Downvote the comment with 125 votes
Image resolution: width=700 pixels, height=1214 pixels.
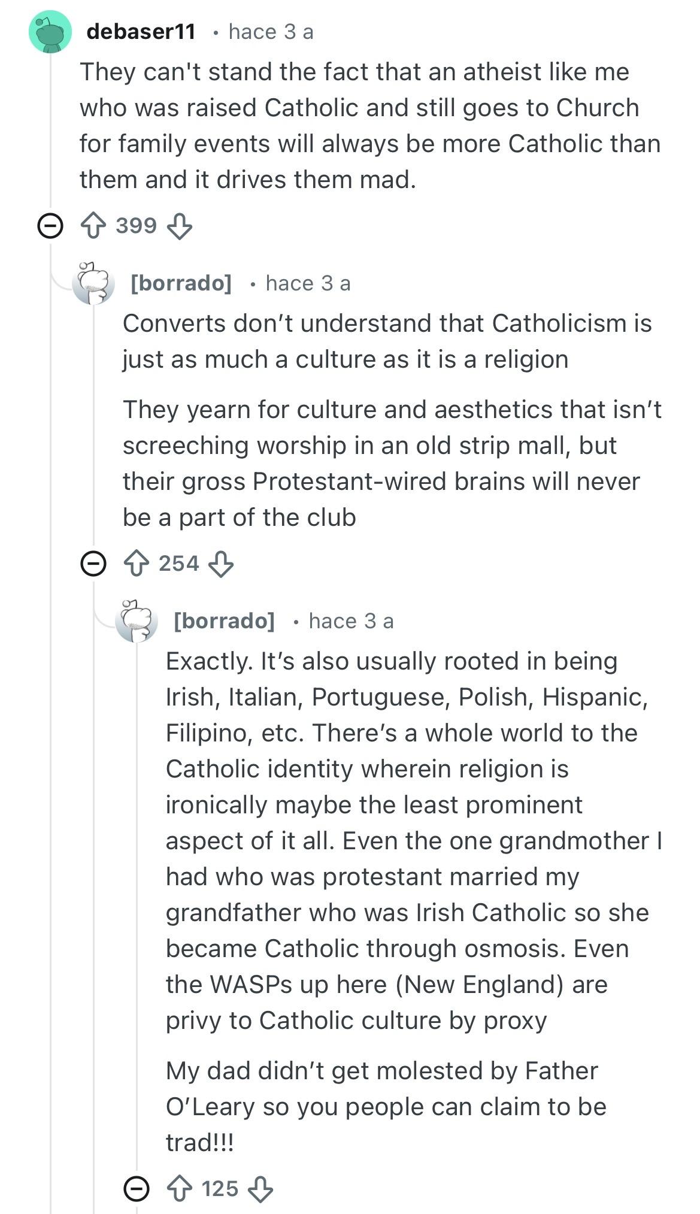(260, 1188)
